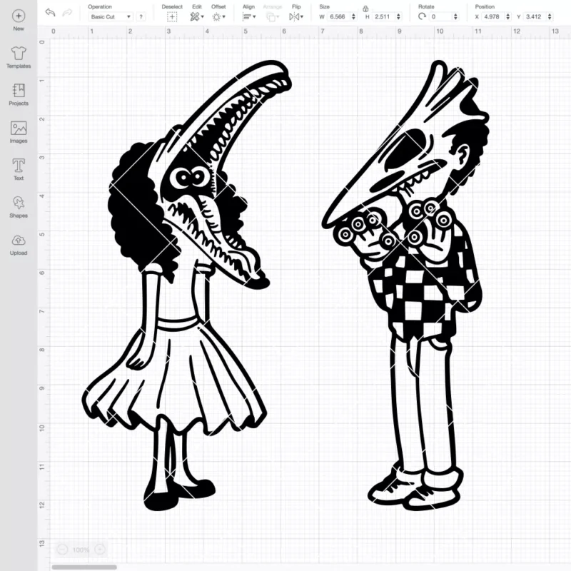
Task: Click the Deselect icon
Action: [x=172, y=16]
